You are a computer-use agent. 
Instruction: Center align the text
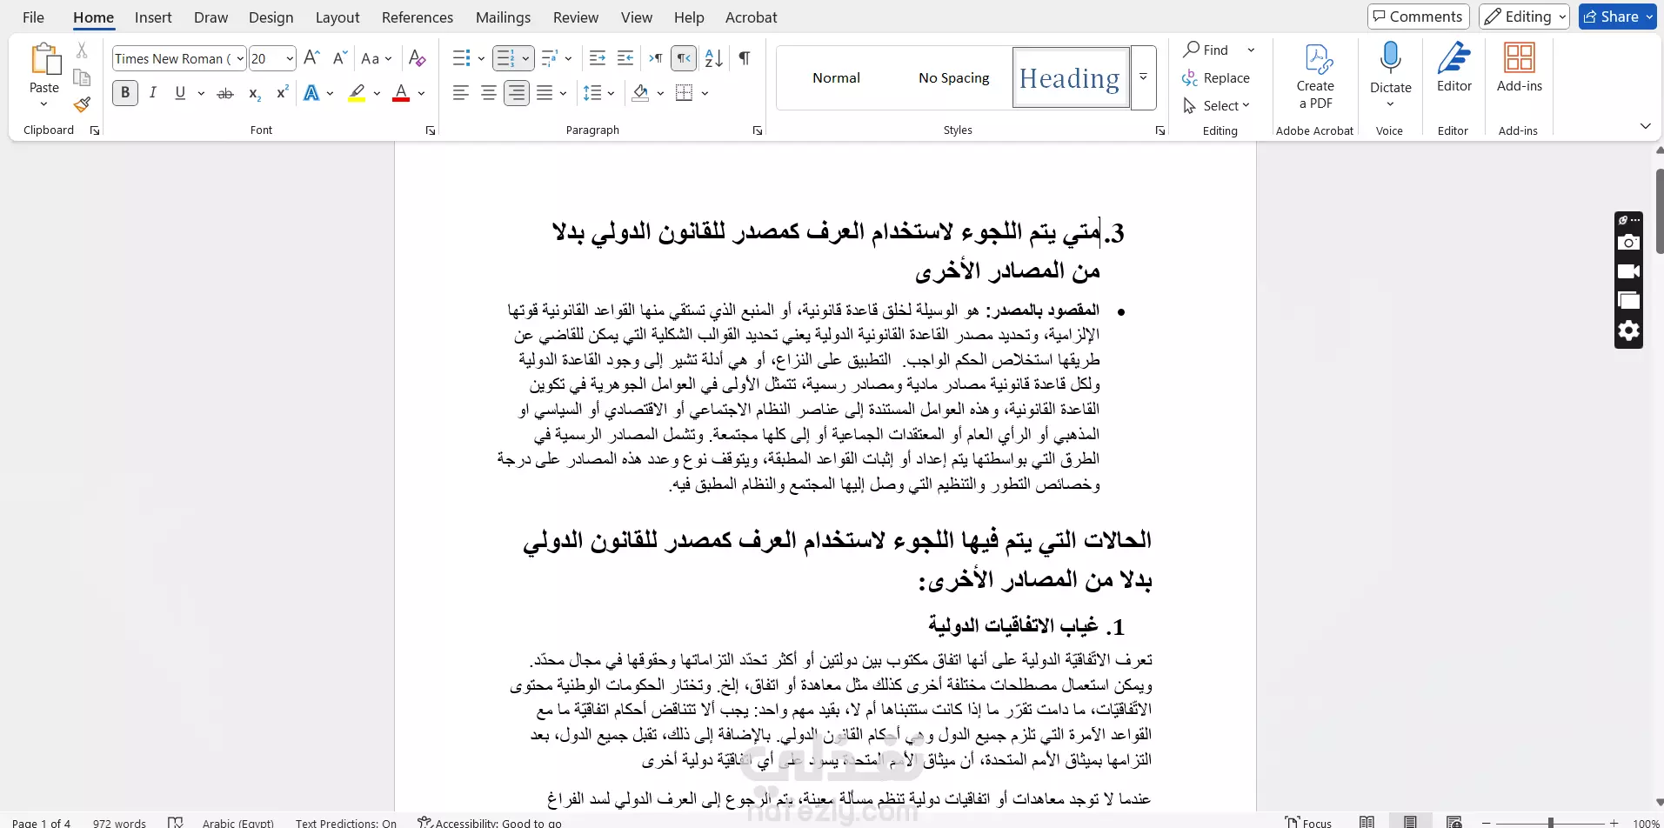tap(489, 93)
